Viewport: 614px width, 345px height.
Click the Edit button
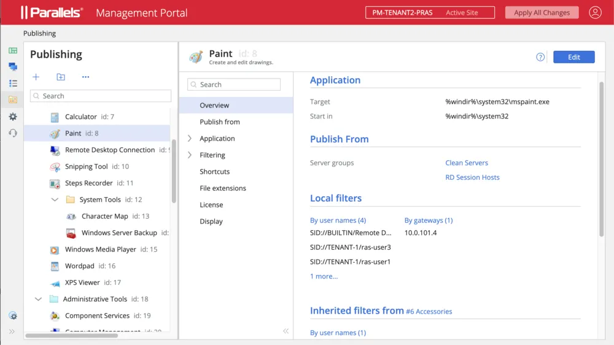(573, 57)
